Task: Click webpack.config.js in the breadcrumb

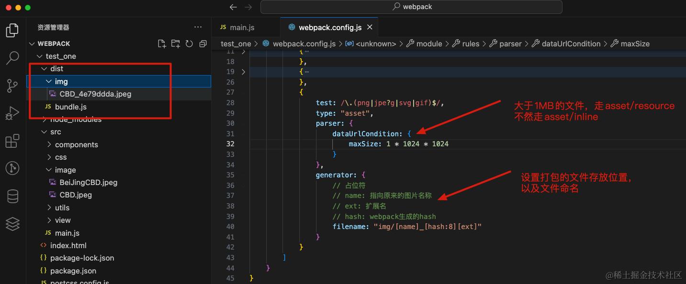Action: coord(304,44)
